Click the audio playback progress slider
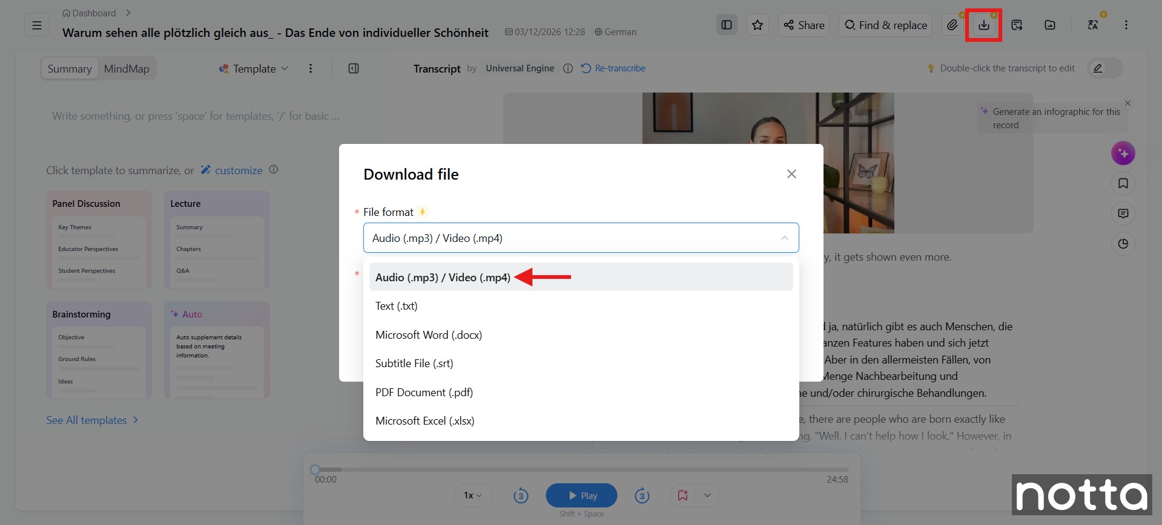 581,469
